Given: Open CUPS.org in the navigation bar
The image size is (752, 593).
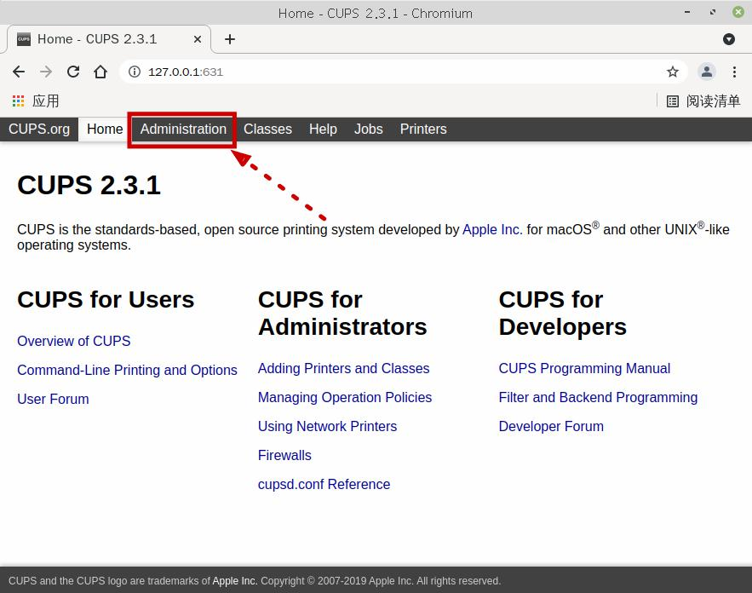Looking at the screenshot, I should pos(39,129).
